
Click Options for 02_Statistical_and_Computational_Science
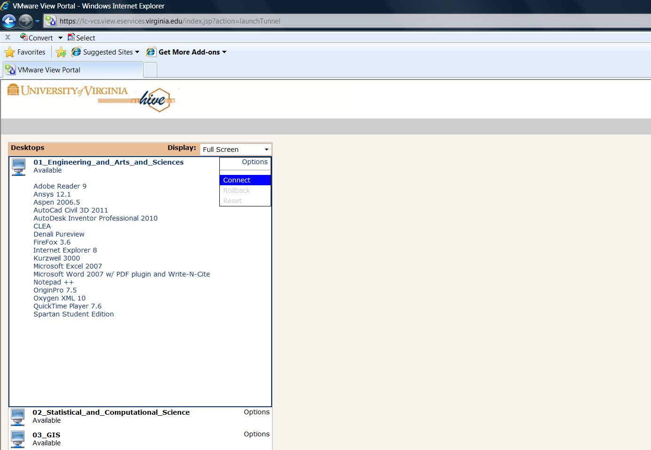click(x=257, y=411)
